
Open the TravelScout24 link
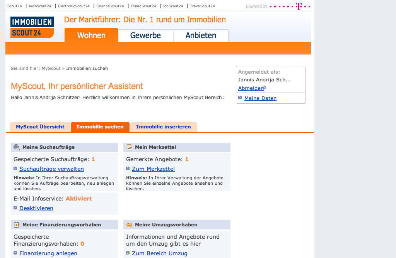(202, 6)
